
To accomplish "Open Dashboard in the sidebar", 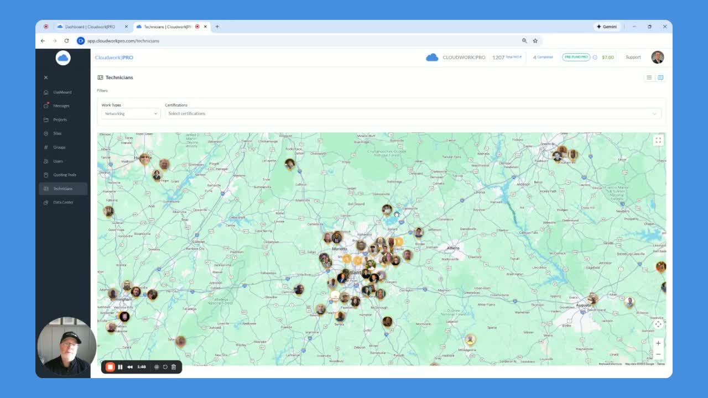I will [63, 92].
